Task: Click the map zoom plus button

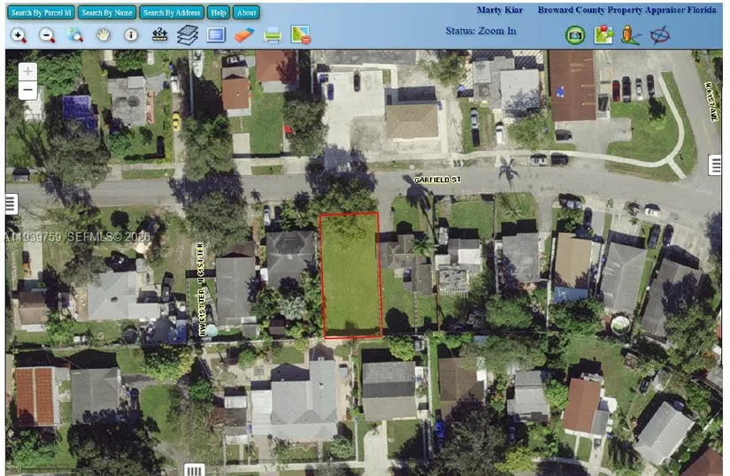Action: [28, 71]
